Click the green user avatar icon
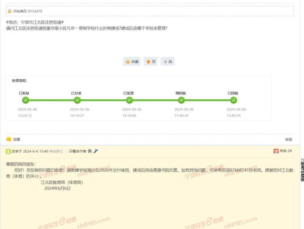This screenshot has width=304, height=229. point(8,151)
